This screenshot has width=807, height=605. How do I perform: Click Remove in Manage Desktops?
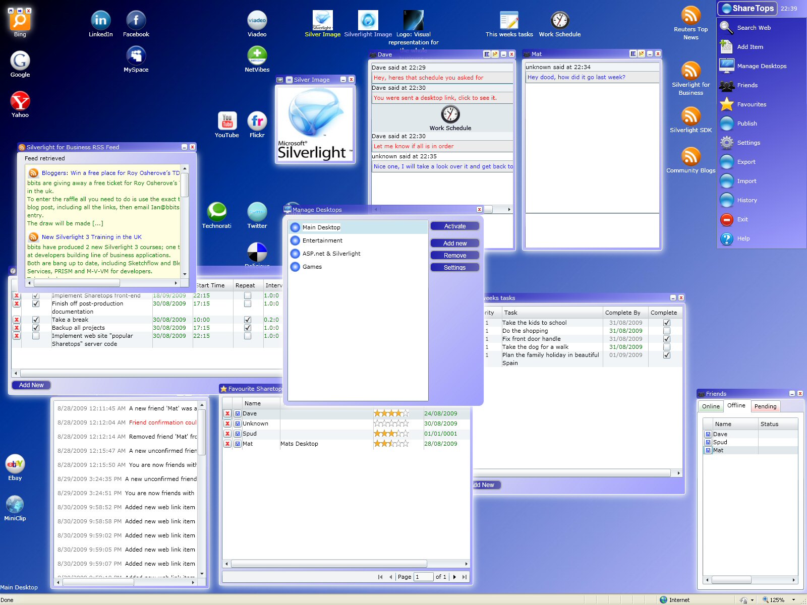point(455,256)
